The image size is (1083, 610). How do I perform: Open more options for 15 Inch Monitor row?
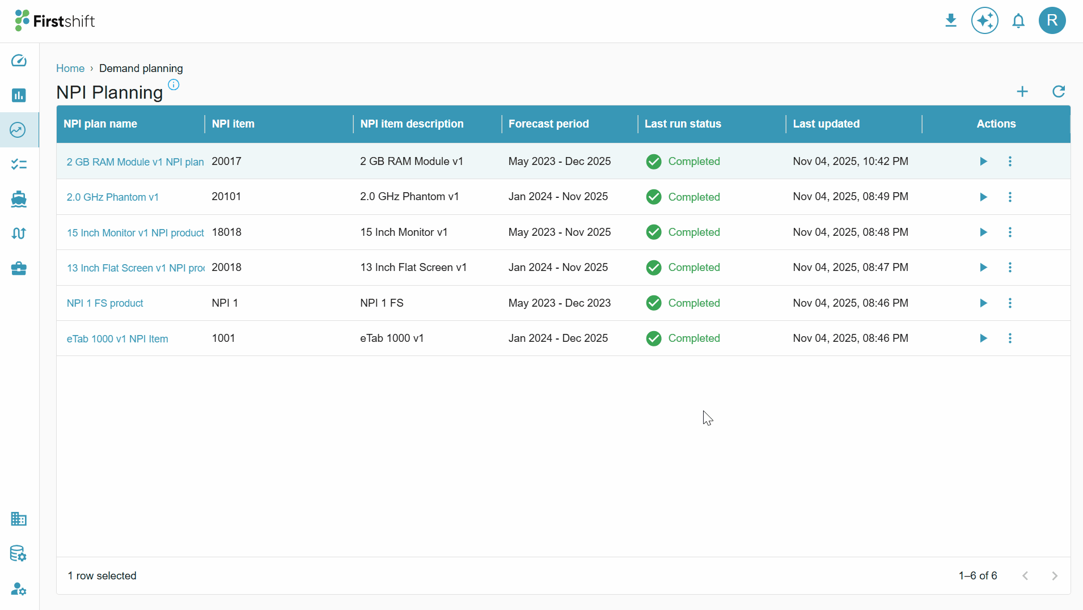pos(1010,232)
